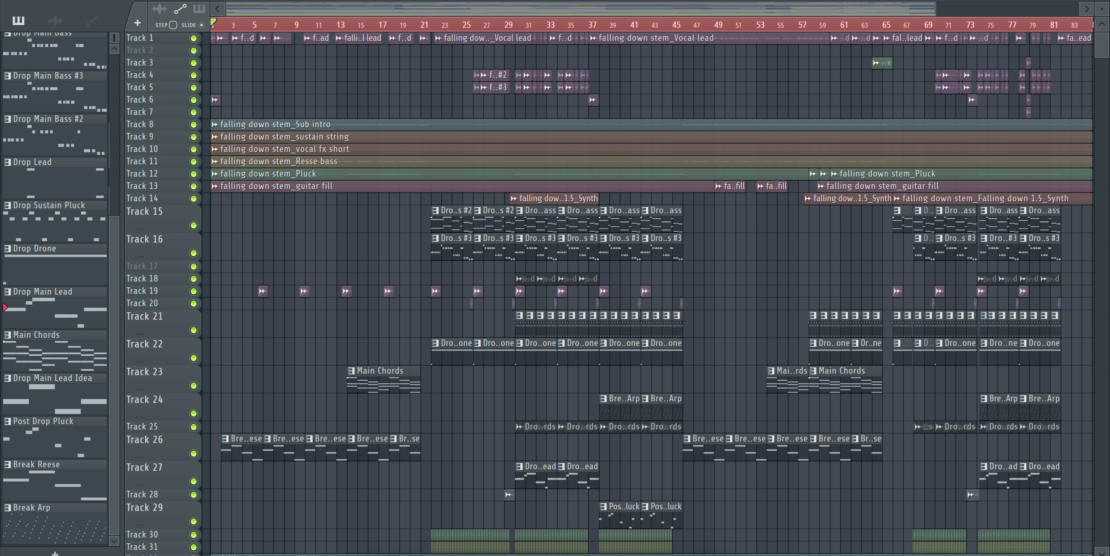Click the Drop Main Bass #3 pattern icon
Screen dimensions: 1110x556
(x=7, y=76)
